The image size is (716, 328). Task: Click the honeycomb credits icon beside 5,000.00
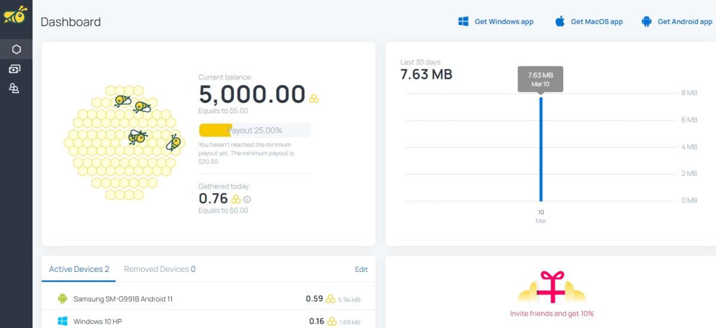[x=314, y=98]
